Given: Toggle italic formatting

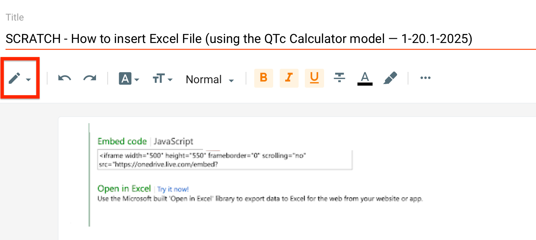Looking at the screenshot, I should (289, 78).
